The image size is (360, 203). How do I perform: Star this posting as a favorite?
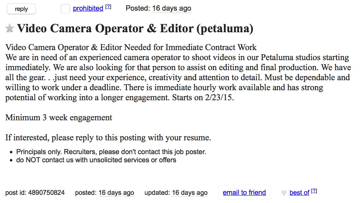click(10, 29)
